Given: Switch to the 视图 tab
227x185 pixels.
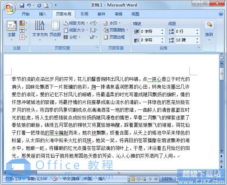Looking at the screenshot, I should 135,14.
